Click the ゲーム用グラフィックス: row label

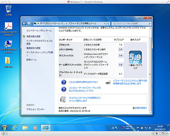tap(70, 65)
